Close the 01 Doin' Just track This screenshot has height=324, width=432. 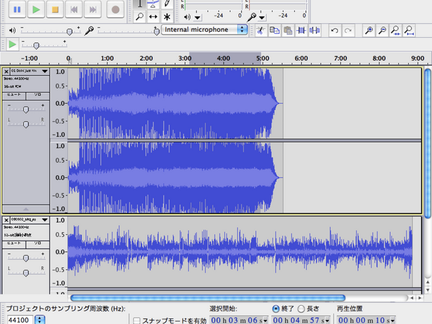[6, 71]
